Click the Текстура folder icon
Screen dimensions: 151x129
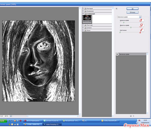pos(85,25)
